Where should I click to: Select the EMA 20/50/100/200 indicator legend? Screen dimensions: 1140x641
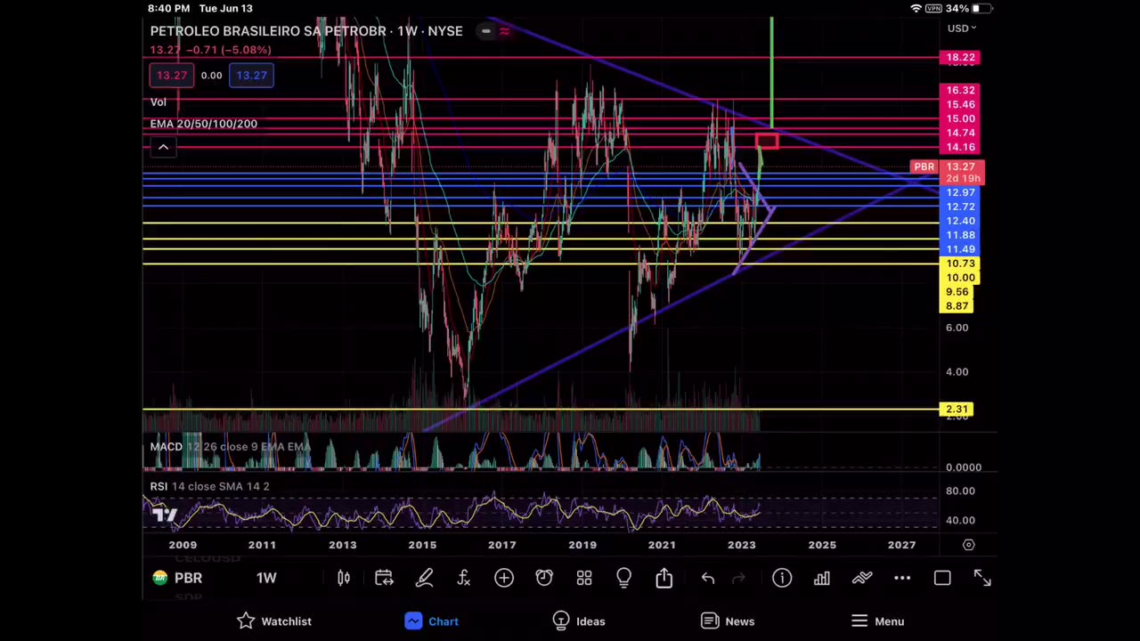(204, 124)
